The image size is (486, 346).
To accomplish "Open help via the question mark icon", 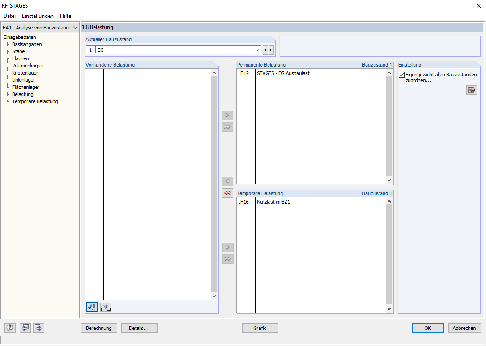I will click(x=9, y=328).
